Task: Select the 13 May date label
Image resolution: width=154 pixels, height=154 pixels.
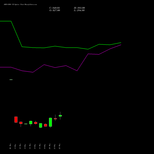Action: pos(25,146)
